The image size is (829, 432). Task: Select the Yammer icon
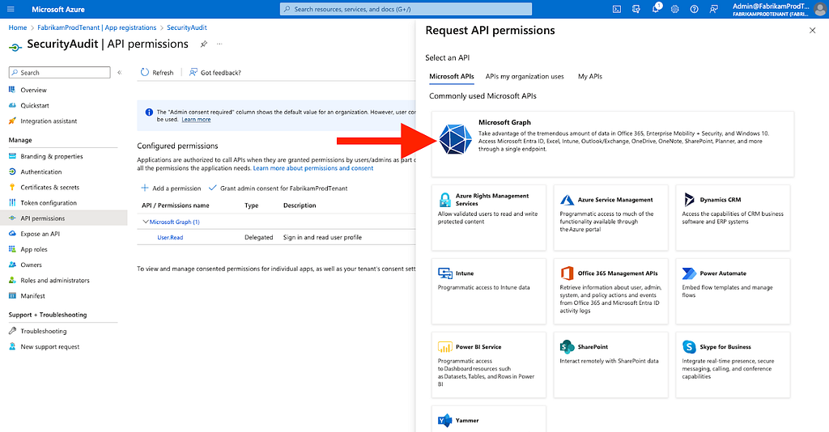[444, 421]
